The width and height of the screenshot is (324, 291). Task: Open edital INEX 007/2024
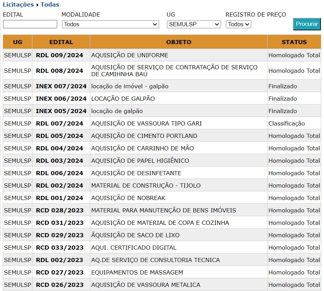[61, 86]
